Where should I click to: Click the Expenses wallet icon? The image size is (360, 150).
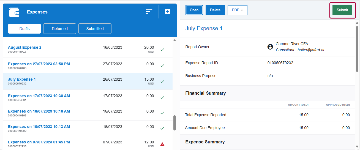(14, 12)
